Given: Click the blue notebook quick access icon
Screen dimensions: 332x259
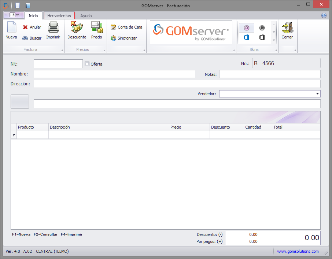Looking at the screenshot, I should (28, 5).
